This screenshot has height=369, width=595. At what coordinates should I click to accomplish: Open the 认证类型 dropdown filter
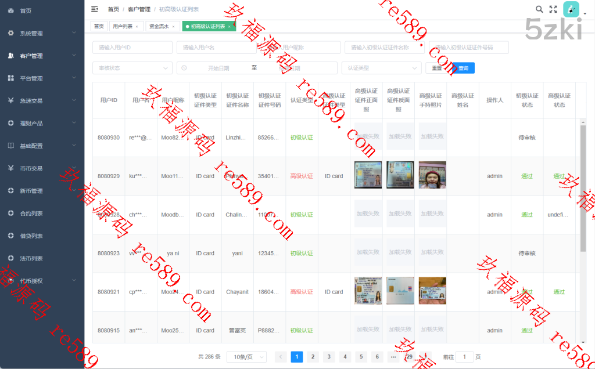tap(381, 68)
